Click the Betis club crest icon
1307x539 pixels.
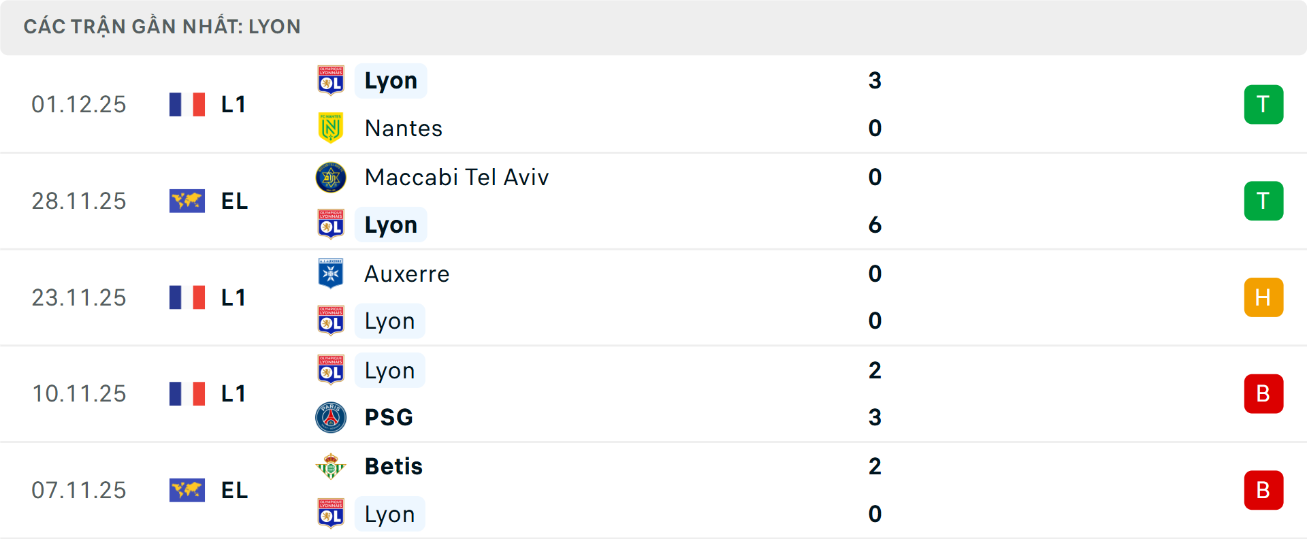pos(331,467)
